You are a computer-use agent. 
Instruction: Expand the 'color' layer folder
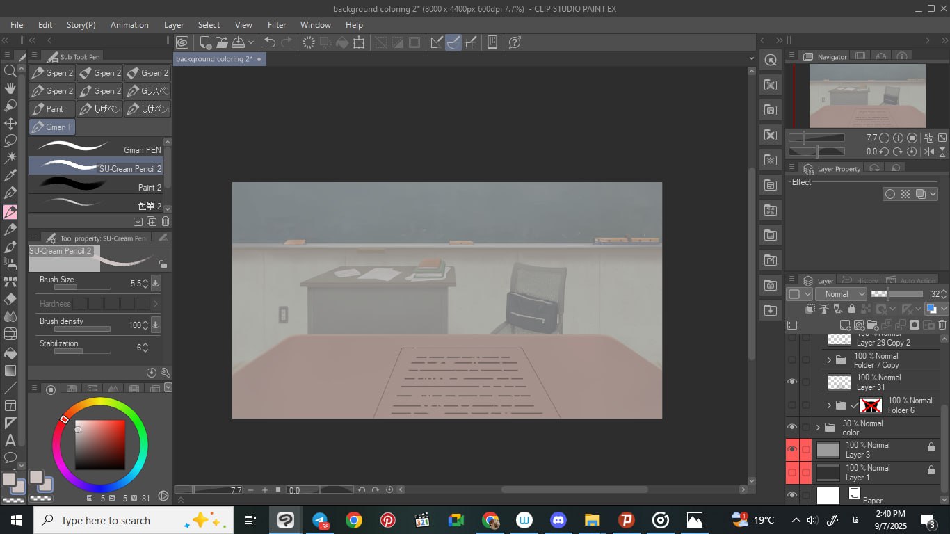point(818,428)
